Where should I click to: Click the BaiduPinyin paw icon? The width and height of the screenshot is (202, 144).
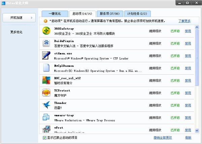point(46,43)
